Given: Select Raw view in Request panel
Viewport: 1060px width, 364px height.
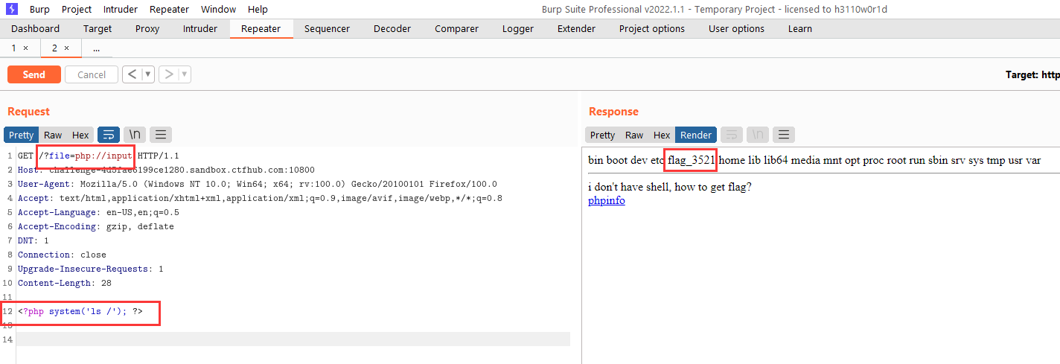Looking at the screenshot, I should (x=53, y=135).
